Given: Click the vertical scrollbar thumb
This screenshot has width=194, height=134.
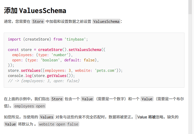Looking at the screenshot, I should coord(190,8).
